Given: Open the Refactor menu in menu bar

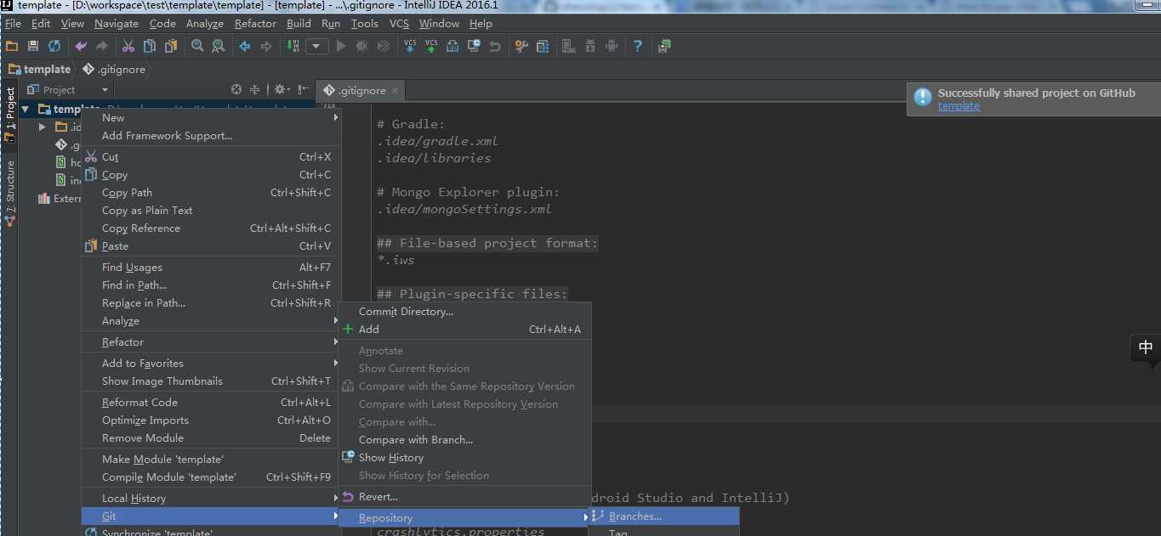Looking at the screenshot, I should click(255, 23).
